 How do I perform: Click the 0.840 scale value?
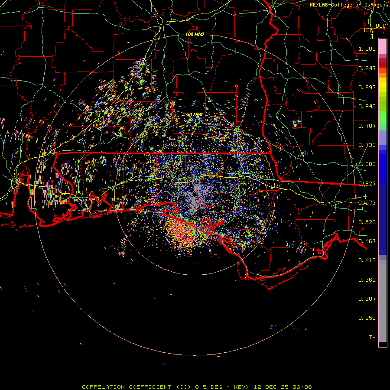tap(367, 107)
